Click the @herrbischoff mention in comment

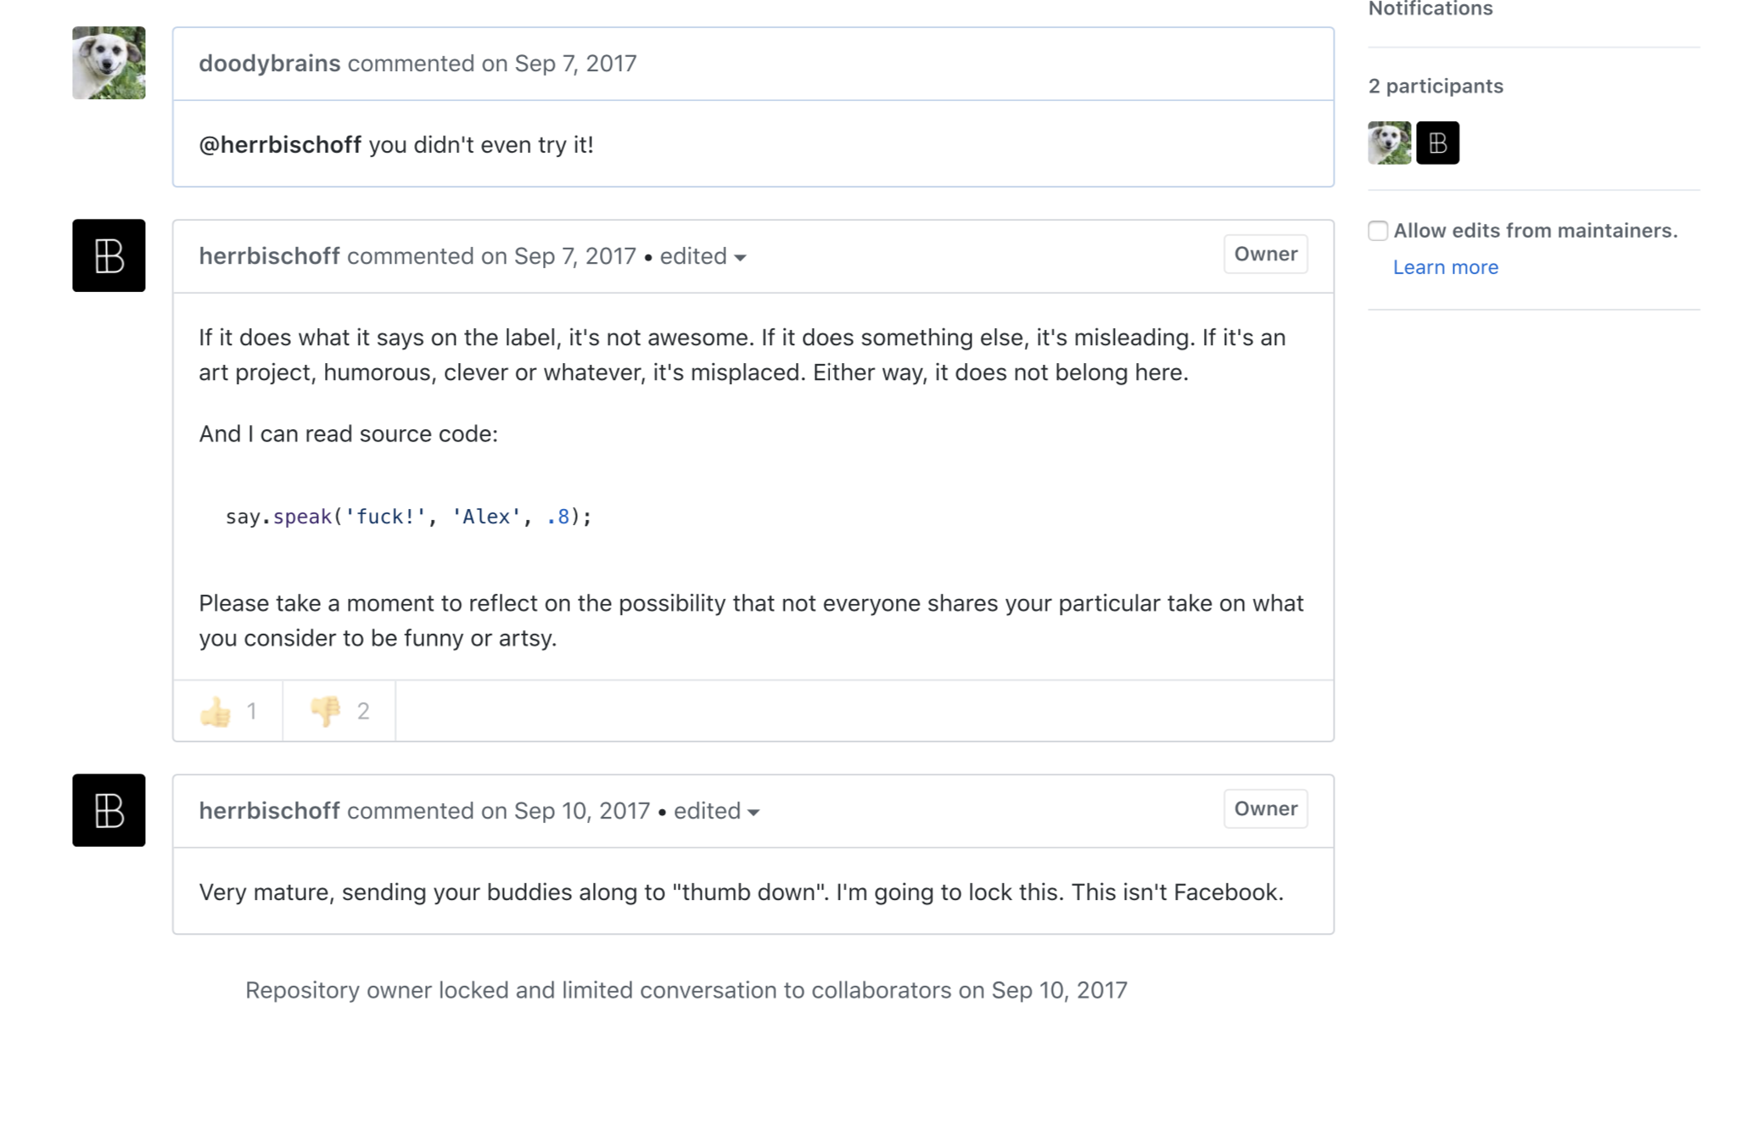[x=280, y=145]
